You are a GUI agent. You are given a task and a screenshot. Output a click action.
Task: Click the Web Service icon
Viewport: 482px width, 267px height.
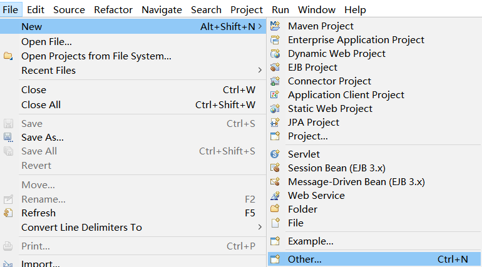[x=275, y=196]
